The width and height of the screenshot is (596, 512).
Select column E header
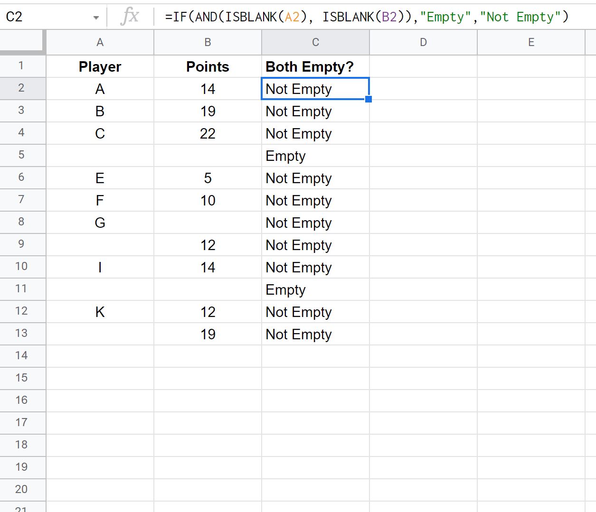pyautogui.click(x=531, y=43)
